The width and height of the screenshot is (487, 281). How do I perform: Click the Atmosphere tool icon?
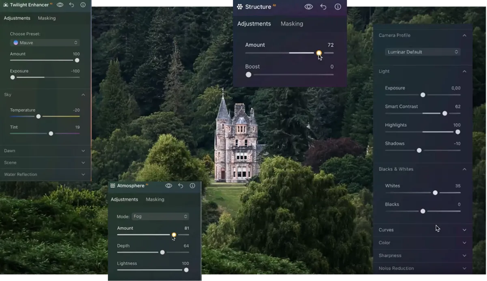pyautogui.click(x=112, y=186)
